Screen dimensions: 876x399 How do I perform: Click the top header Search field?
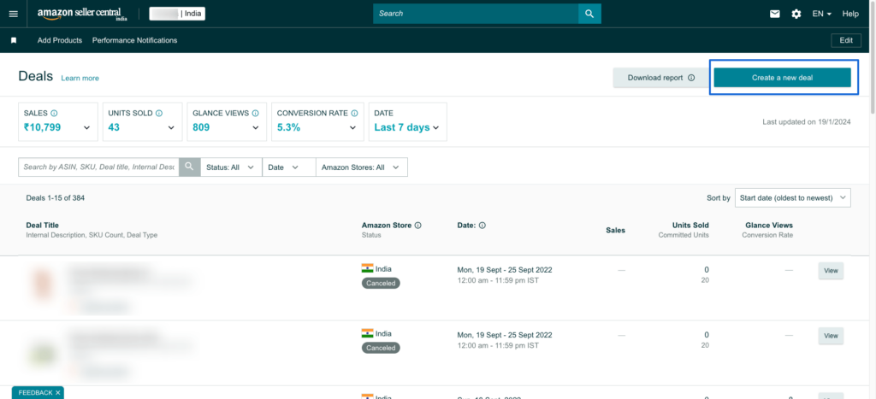click(476, 14)
